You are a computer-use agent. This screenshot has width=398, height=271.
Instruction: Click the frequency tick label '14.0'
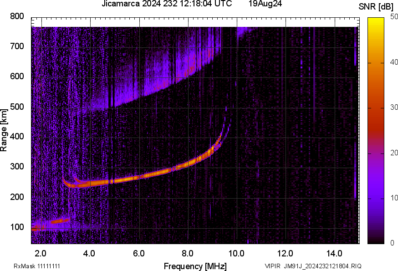[x=334, y=253]
